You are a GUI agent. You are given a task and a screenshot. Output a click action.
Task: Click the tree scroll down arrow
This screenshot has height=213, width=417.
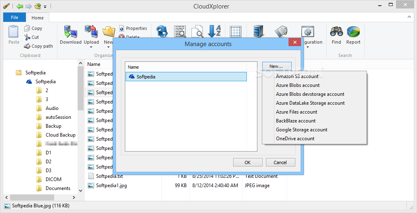(80, 191)
